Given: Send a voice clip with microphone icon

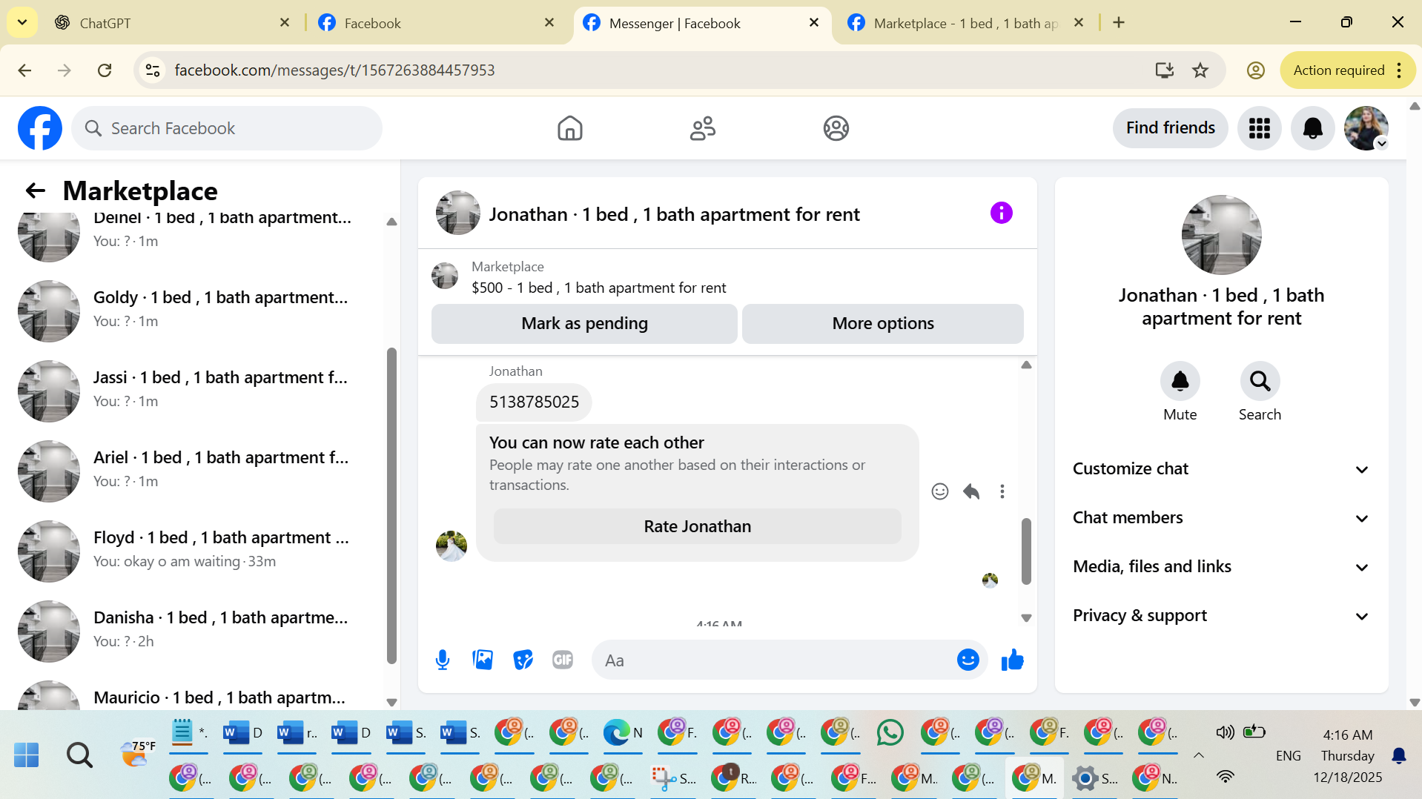Looking at the screenshot, I should 443,660.
